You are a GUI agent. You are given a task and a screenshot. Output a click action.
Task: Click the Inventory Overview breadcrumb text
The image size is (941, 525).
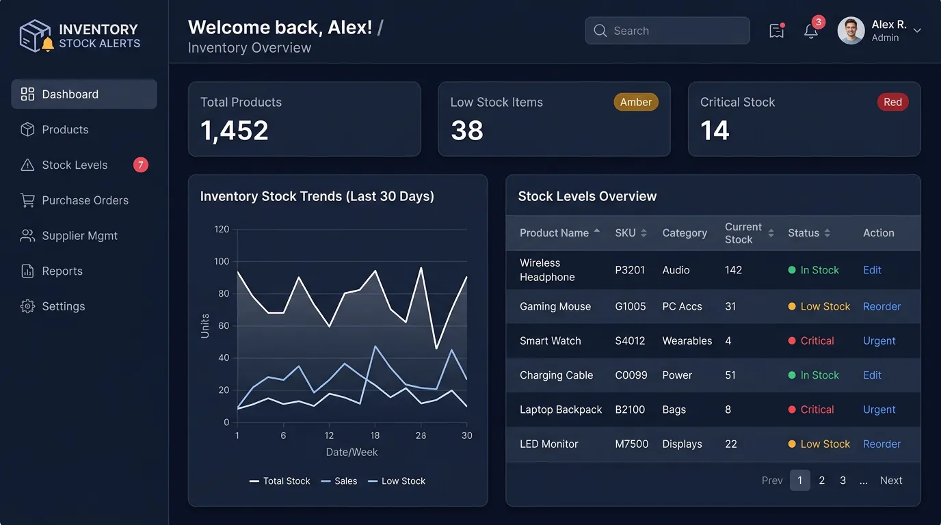point(250,48)
